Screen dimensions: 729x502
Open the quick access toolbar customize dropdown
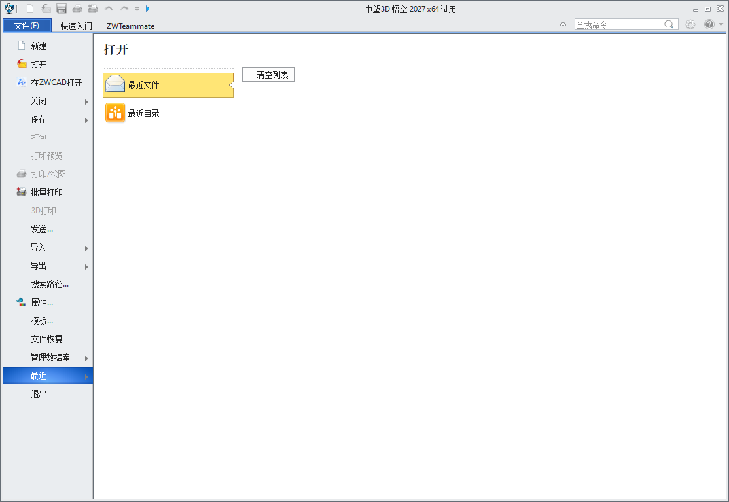[x=137, y=9]
